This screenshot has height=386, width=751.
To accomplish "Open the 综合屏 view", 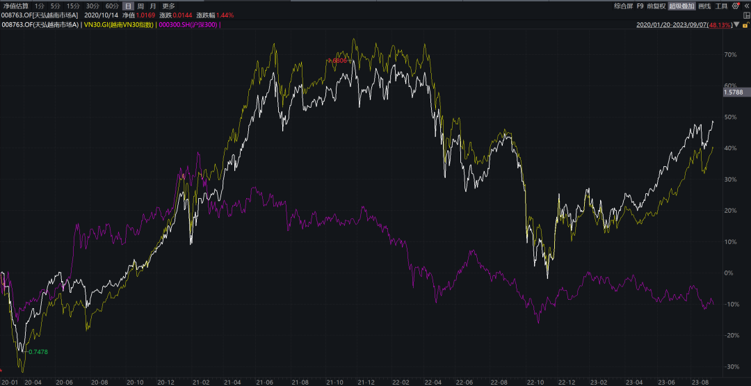I will 623,6.
